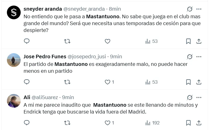Retweet sneyder aranda's post
The height and width of the screenshot is (130, 214).
(x=67, y=41)
